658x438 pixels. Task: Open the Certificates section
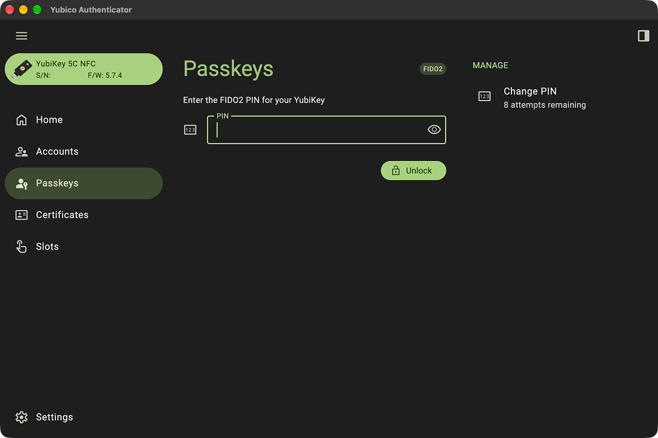[84, 215]
